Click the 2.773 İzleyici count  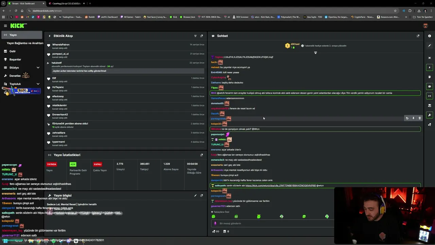120,164
